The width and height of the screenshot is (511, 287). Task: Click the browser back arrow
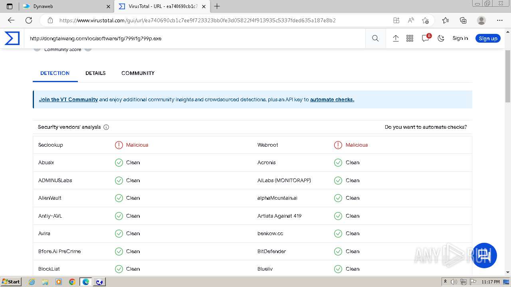(x=11, y=20)
